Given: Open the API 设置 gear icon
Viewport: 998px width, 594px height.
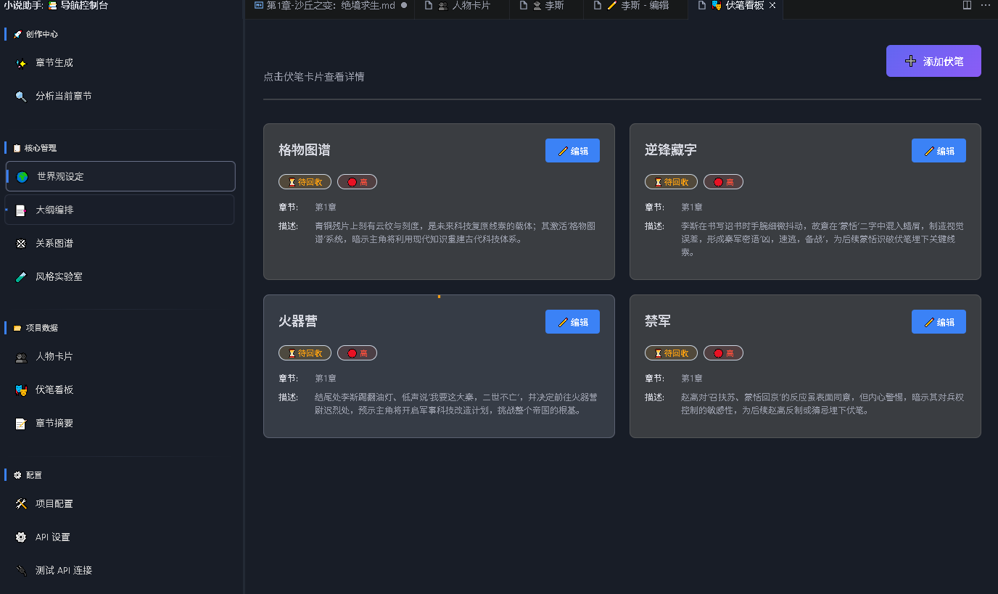Looking at the screenshot, I should [21, 537].
